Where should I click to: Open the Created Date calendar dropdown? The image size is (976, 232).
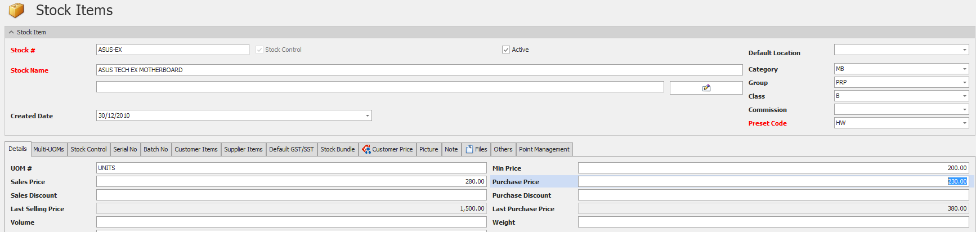coord(367,115)
